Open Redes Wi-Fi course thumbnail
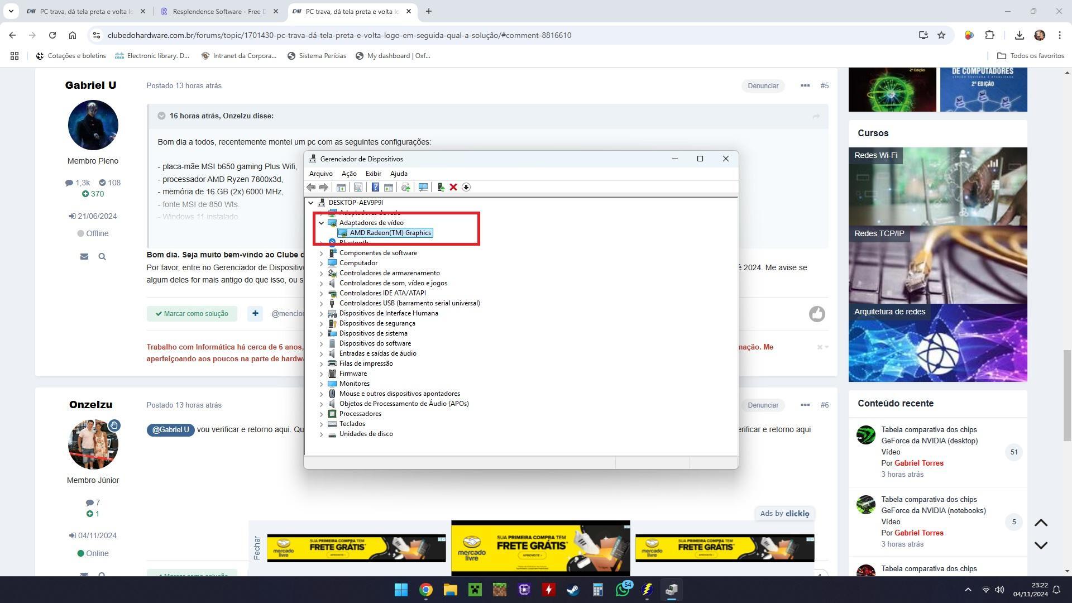The height and width of the screenshot is (603, 1072). (x=937, y=186)
